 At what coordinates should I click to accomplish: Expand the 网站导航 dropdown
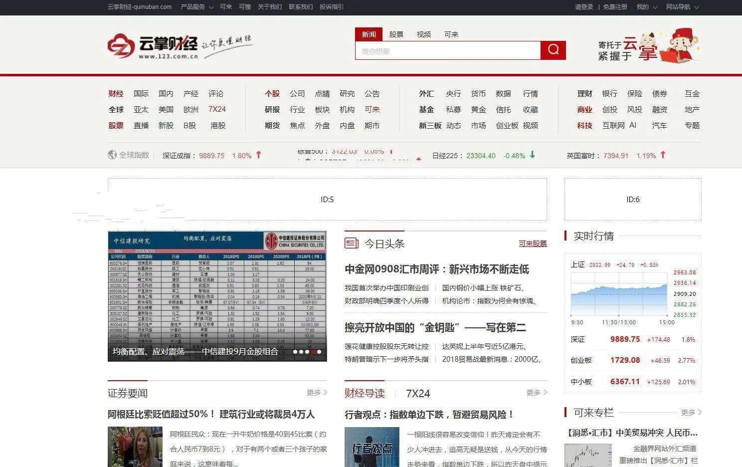pos(682,7)
